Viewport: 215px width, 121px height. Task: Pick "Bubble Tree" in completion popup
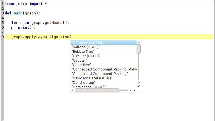[x=83, y=51]
